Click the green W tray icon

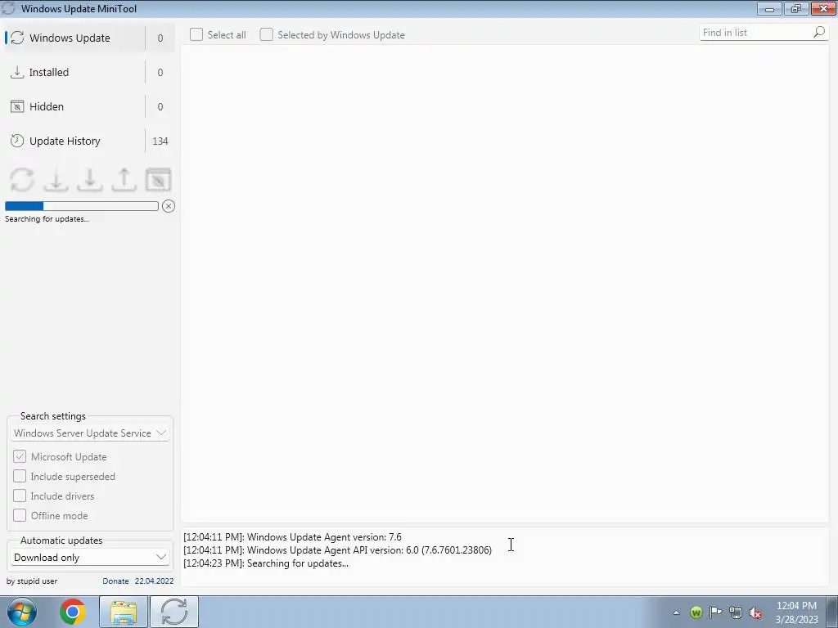pyautogui.click(x=696, y=612)
